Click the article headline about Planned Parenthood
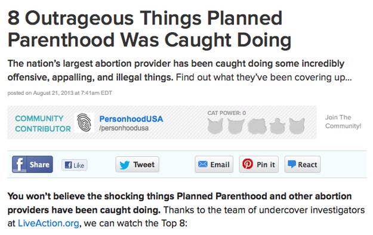 tap(149, 29)
